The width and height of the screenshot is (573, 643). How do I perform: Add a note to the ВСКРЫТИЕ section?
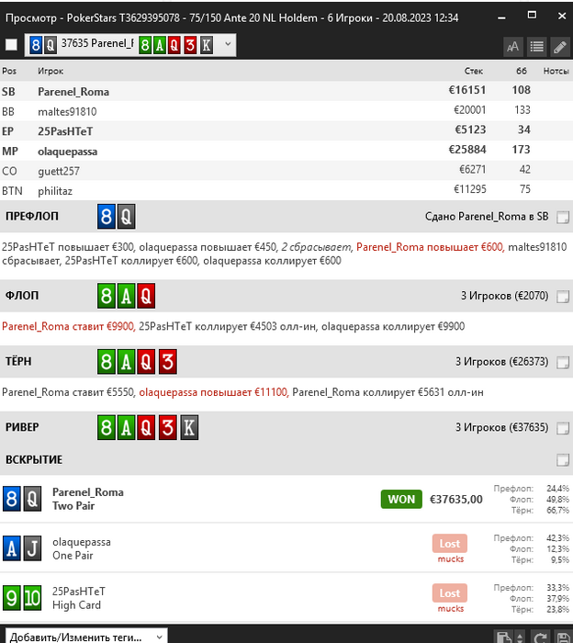[x=563, y=460]
